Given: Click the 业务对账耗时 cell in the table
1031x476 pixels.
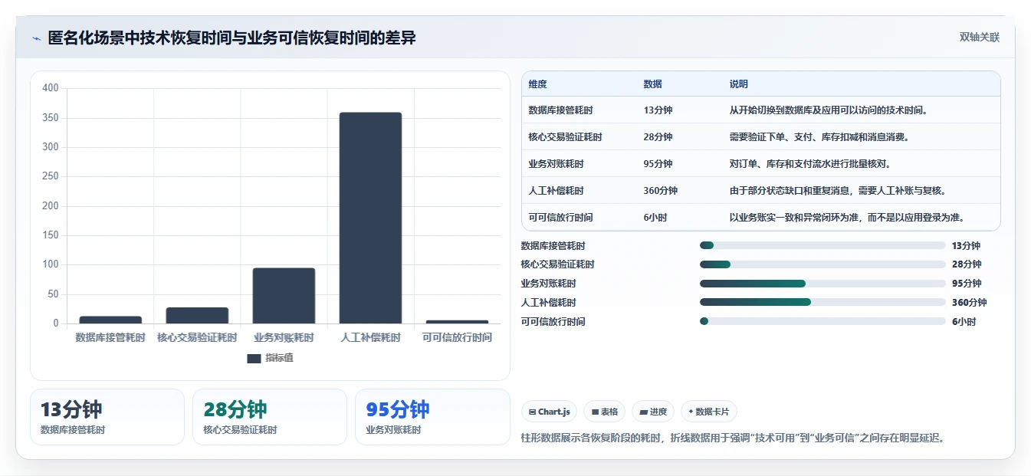Looking at the screenshot, I should 556,164.
